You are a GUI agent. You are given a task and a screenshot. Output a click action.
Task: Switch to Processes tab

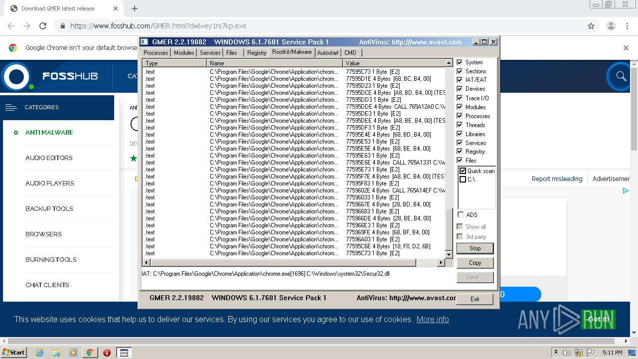[156, 53]
